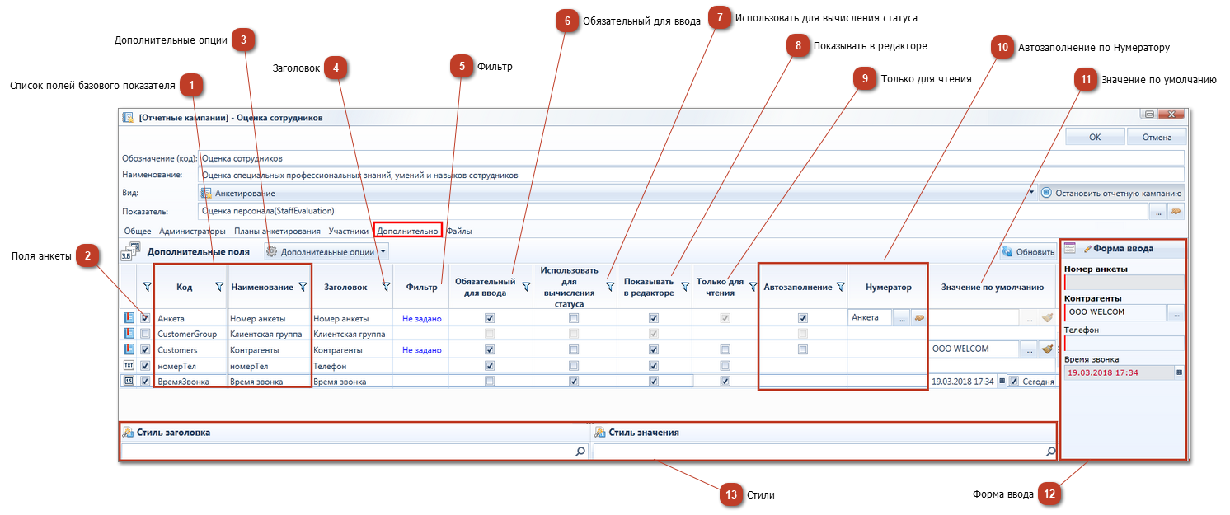Click the numerator clear icon for Анкета
Screen dimensions: 1230x515
pyautogui.click(x=918, y=317)
